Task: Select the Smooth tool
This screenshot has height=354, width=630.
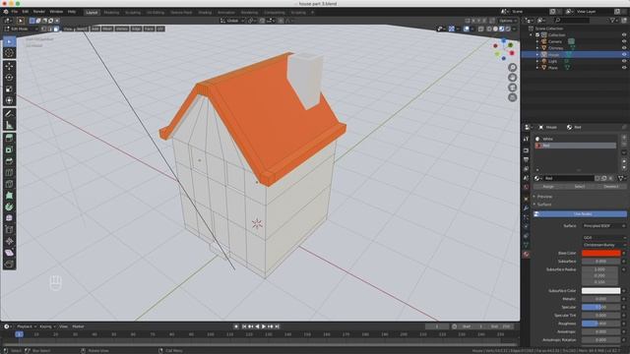Action: 9,218
